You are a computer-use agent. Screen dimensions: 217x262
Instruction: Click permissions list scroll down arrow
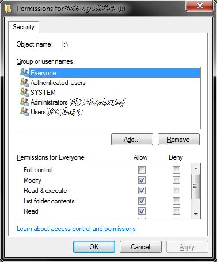pyautogui.click(x=196, y=214)
